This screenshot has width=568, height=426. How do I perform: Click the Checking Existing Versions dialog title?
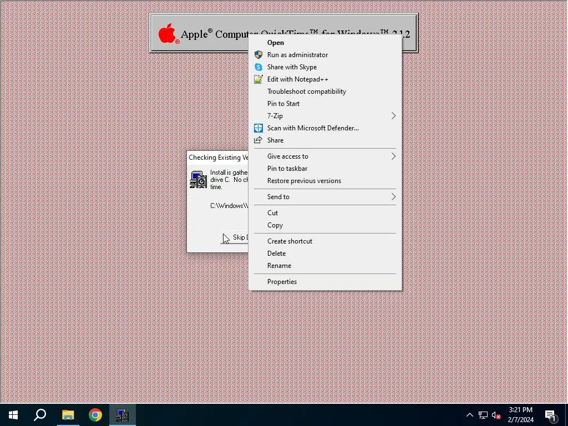(x=219, y=158)
